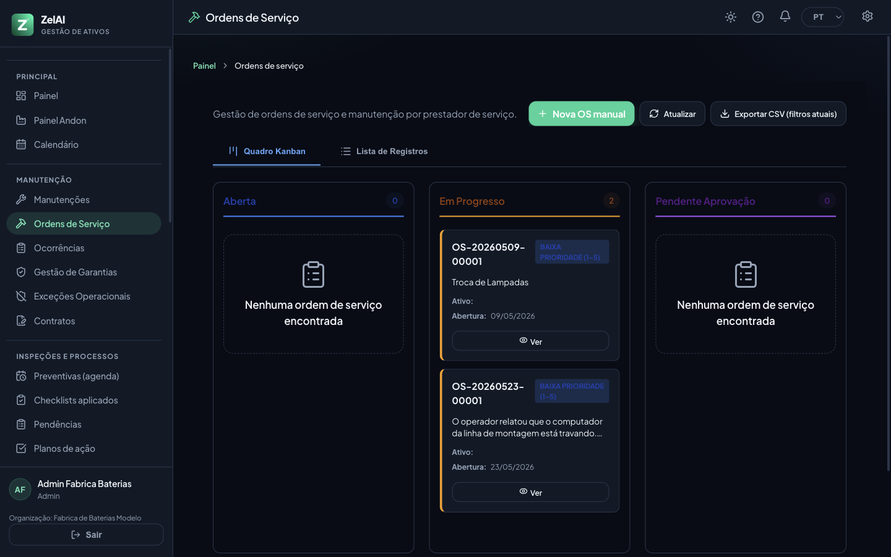Click the Painel Andon factory icon
The width and height of the screenshot is (891, 557).
(21, 121)
